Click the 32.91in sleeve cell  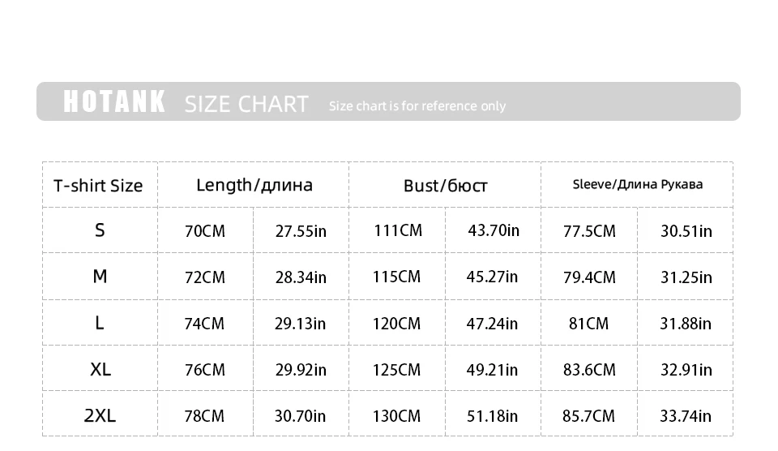pyautogui.click(x=686, y=370)
